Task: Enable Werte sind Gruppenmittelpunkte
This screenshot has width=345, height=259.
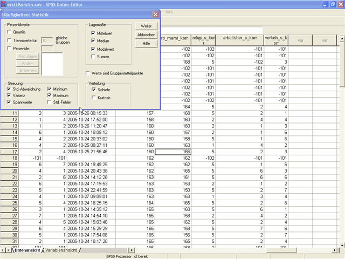Action: pyautogui.click(x=88, y=73)
